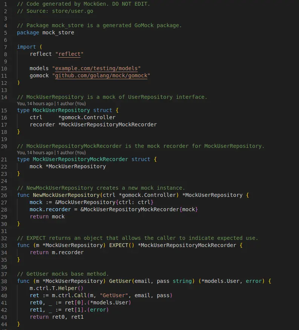
Task: Click "return mock" statement on line 29
Action: [x=47, y=216]
